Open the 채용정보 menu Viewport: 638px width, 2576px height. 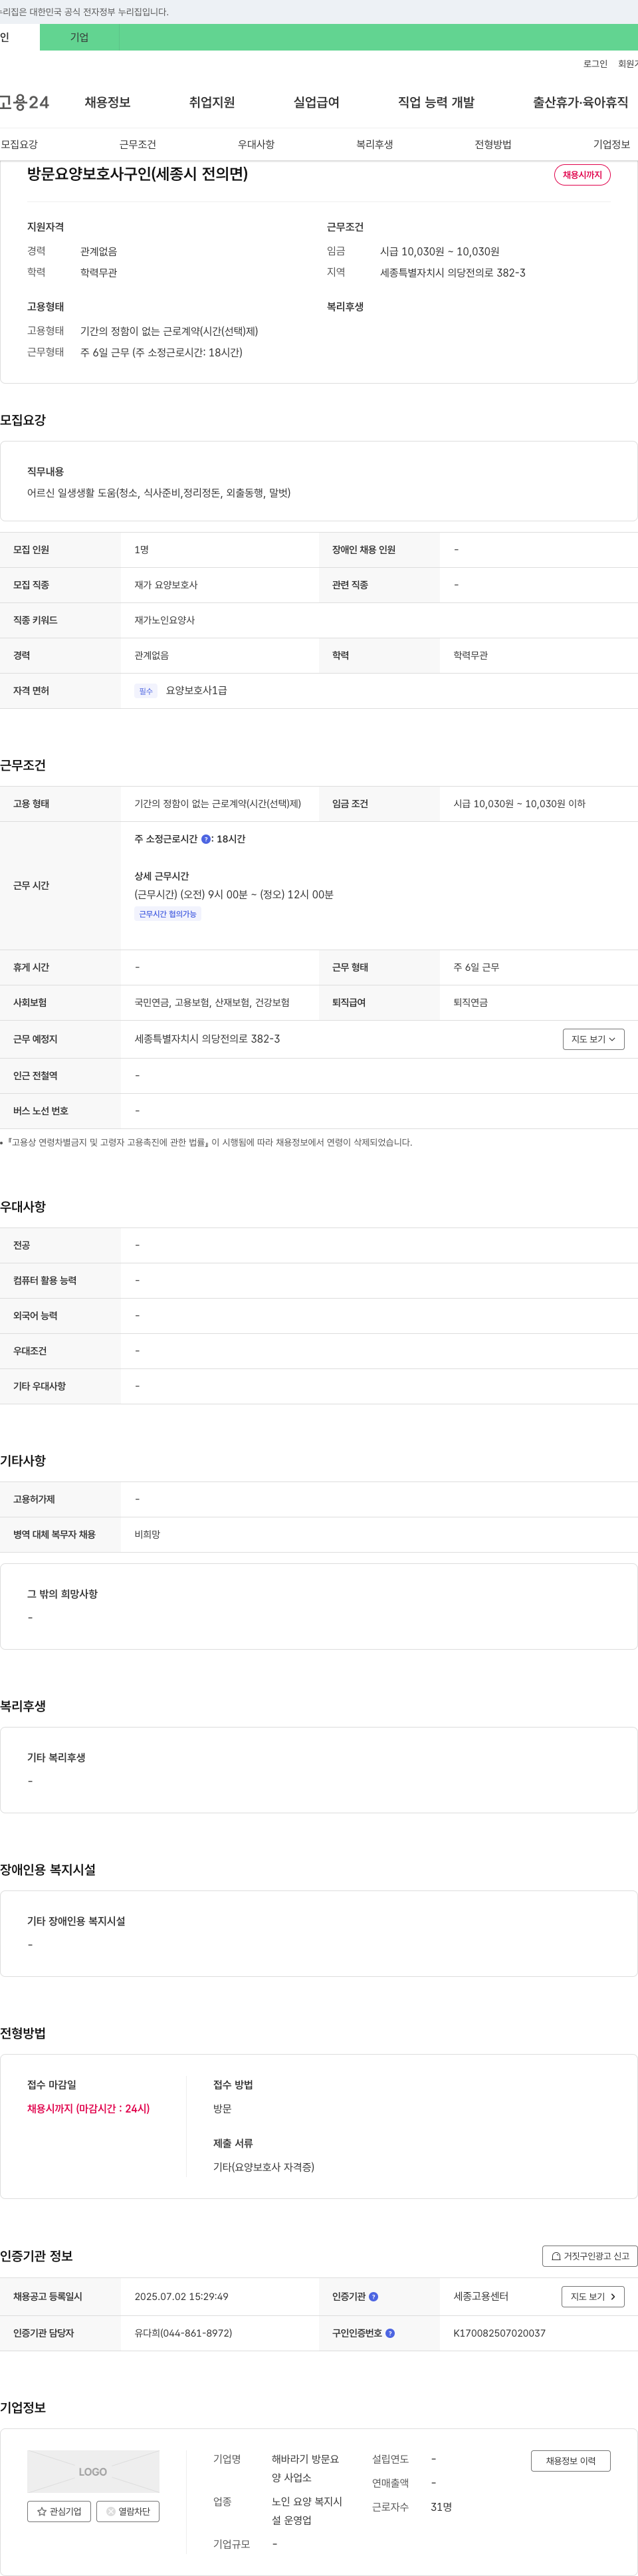107,102
